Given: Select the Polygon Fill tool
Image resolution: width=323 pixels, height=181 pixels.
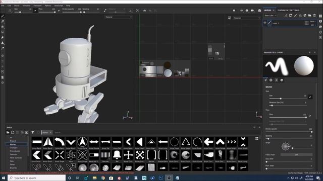Looking at the screenshot, I should click(3, 32).
